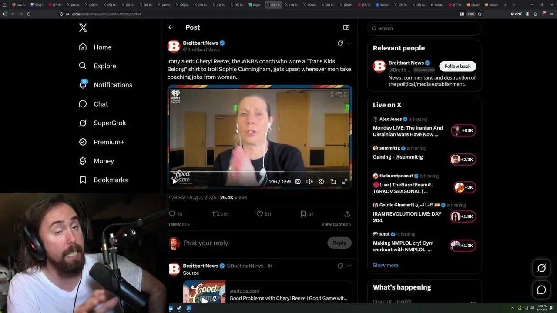Reply to the post via comment icon

tap(172, 214)
